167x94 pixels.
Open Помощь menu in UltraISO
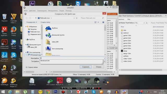pos(68,11)
